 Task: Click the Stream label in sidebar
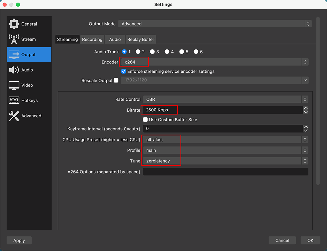(28, 39)
